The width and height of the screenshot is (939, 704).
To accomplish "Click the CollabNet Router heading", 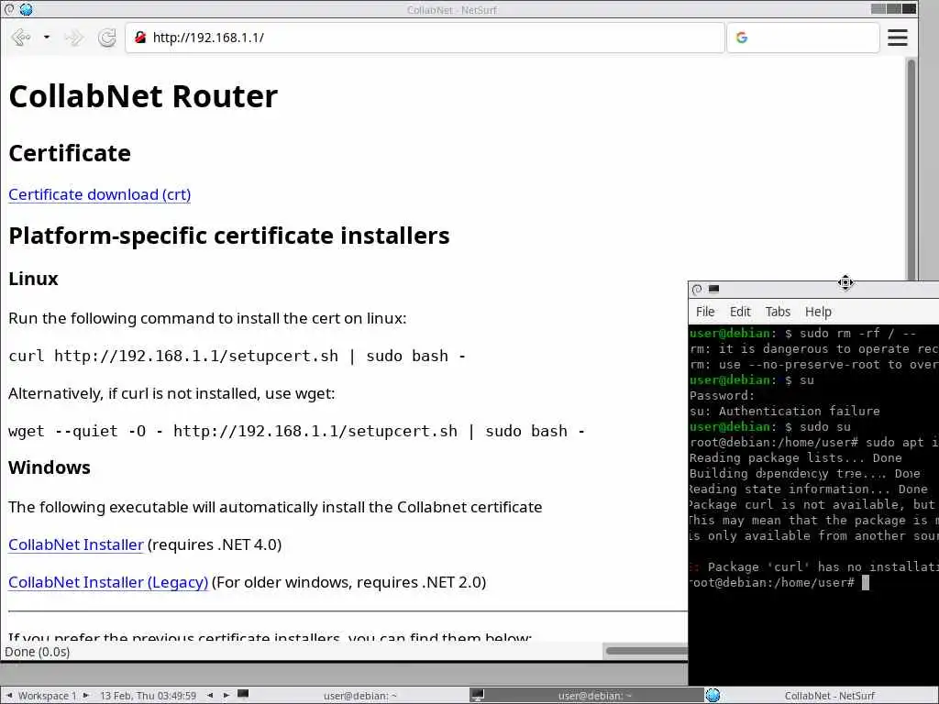I will (x=143, y=96).
